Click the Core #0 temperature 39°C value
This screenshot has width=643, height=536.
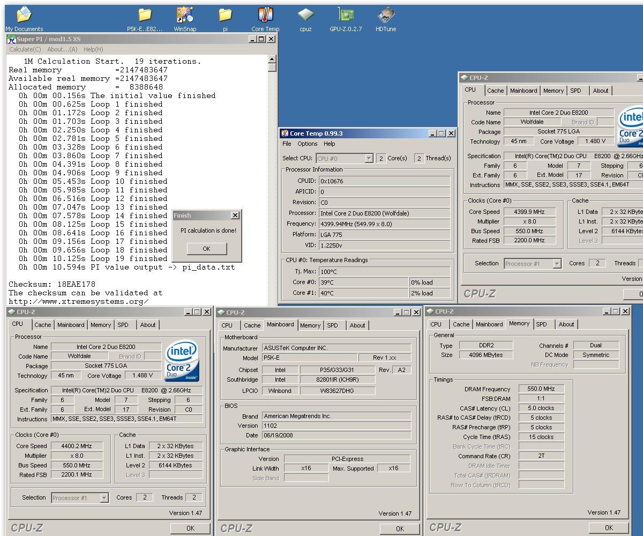pos(364,282)
